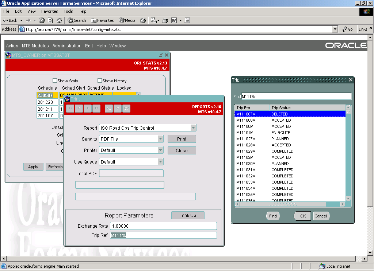Click the Close button in Print window
The width and height of the screenshot is (374, 271).
182,150
